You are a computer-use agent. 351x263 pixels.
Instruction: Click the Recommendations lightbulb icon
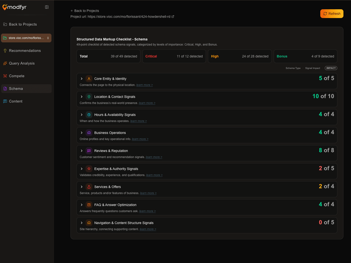(x=5, y=51)
